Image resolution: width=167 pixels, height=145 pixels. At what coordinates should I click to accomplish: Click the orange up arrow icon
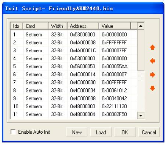click(152, 47)
